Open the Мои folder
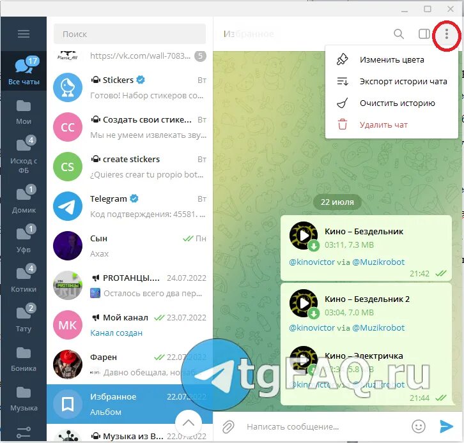Screen dimensions: 464x443 (x=24, y=112)
